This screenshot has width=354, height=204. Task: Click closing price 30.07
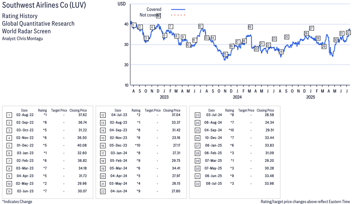pyautogui.click(x=82, y=191)
